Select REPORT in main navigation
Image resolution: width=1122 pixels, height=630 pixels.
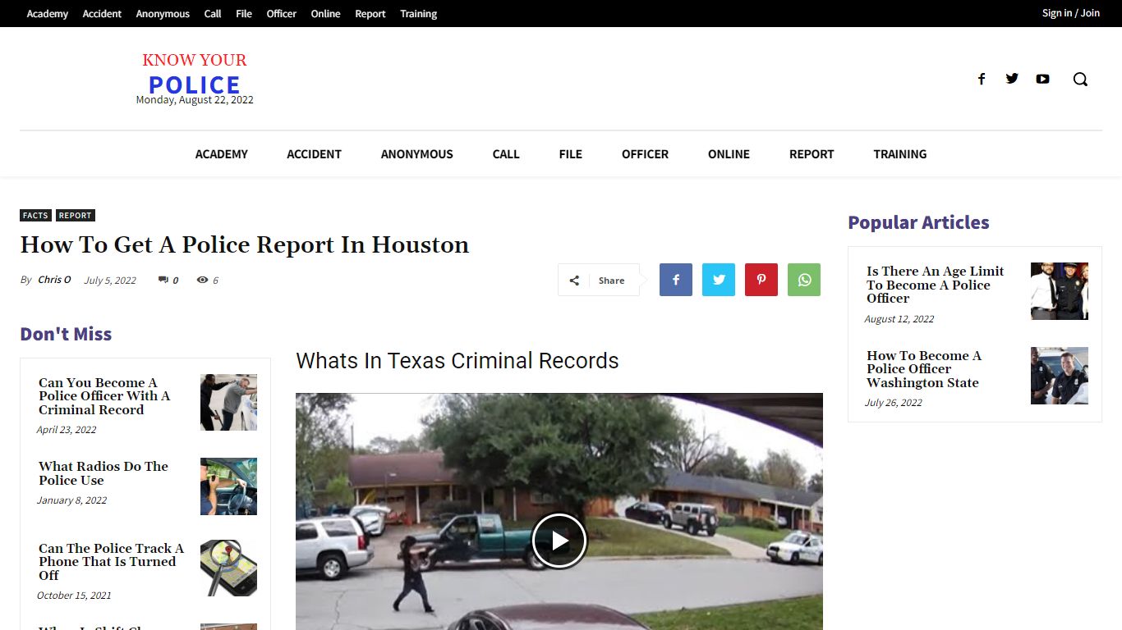click(812, 153)
